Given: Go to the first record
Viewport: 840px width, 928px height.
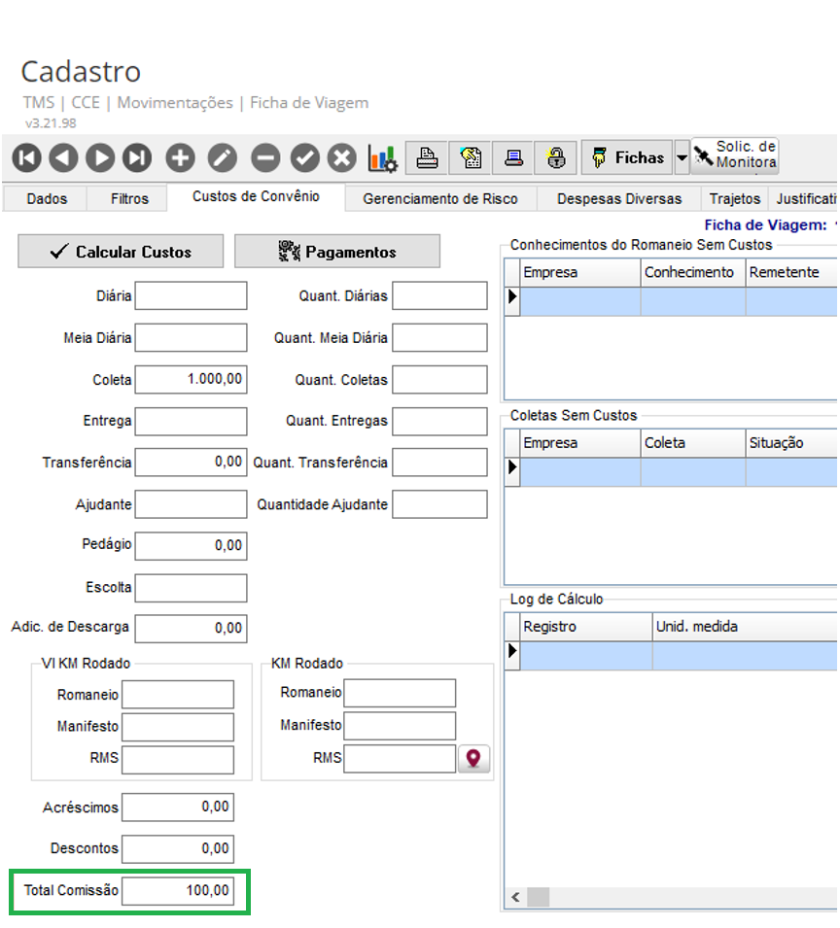Looking at the screenshot, I should (26, 157).
